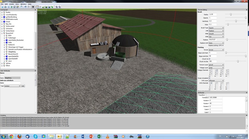Click the last gear-like icon in toolbar
Viewport: 249px width, 139px height.
point(59,7)
